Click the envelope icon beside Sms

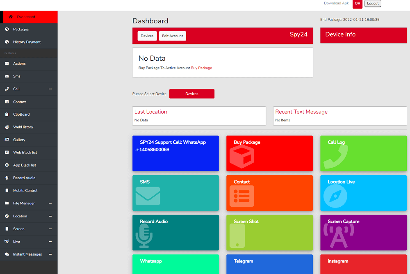(7, 76)
